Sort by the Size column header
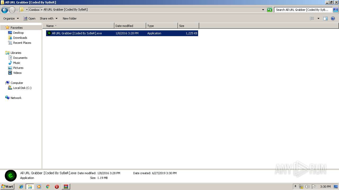The width and height of the screenshot is (339, 190). 188,26
